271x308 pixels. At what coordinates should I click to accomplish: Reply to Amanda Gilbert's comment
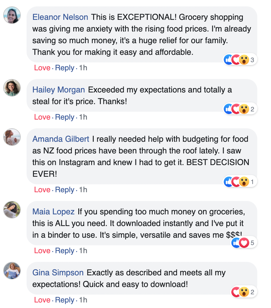65,190
